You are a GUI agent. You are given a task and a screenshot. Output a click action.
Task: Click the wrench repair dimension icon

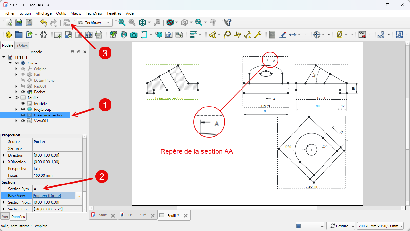coord(258,35)
